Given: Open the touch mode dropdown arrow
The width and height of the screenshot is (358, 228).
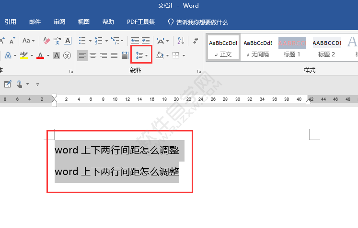Looking at the screenshot, I should point(27,84).
